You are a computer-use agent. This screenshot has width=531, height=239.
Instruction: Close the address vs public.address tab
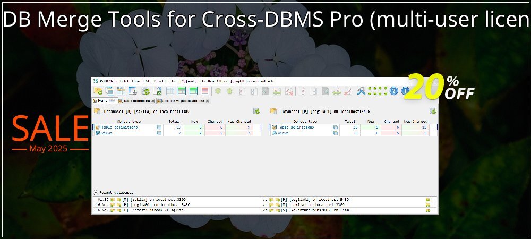(x=207, y=101)
